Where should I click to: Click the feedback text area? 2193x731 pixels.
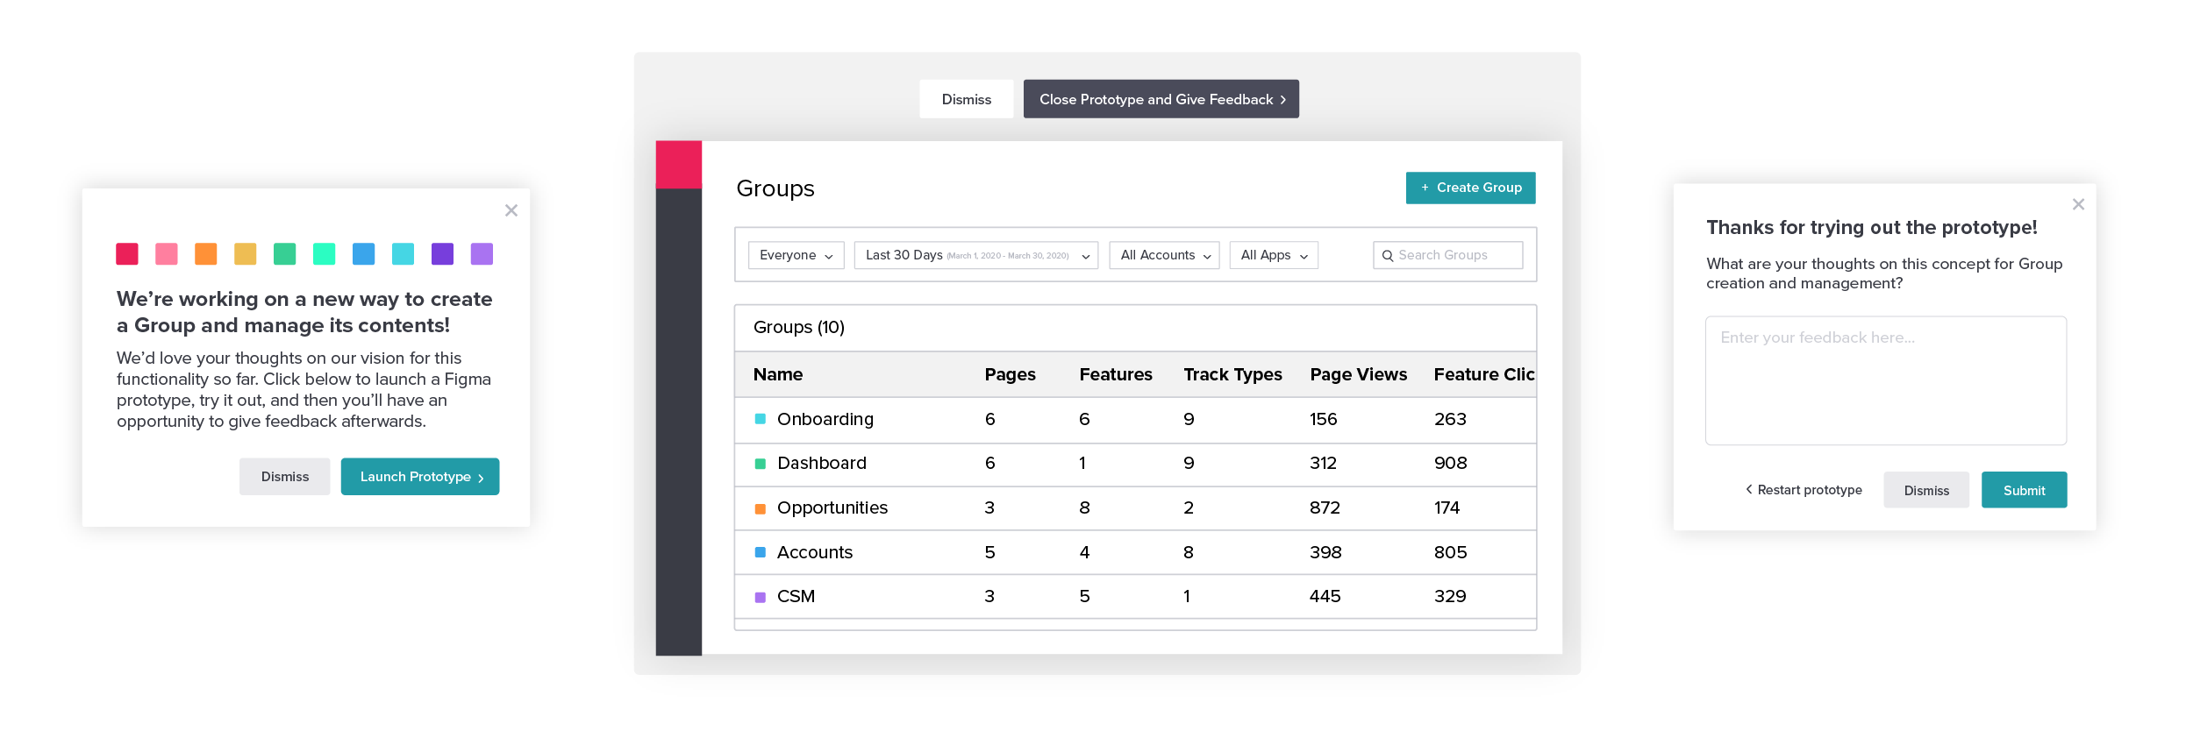coord(1886,380)
